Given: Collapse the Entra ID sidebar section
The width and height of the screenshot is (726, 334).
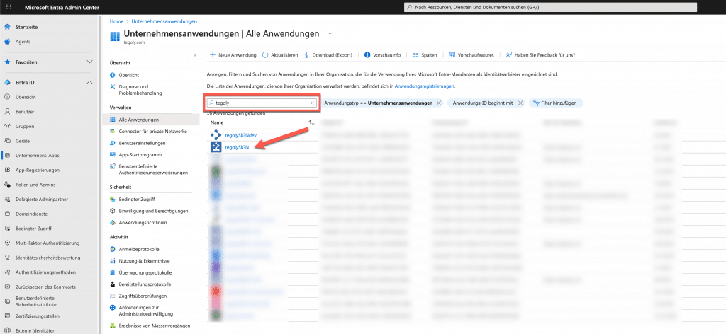Looking at the screenshot, I should click(x=89, y=83).
